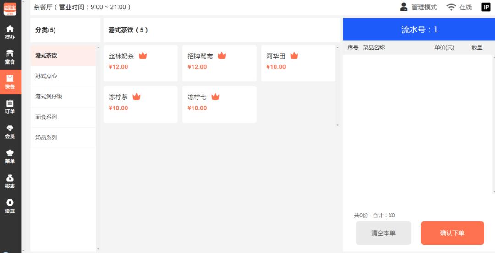Click the IP icon in top bar
Image resolution: width=495 pixels, height=253 pixels.
pos(486,7)
